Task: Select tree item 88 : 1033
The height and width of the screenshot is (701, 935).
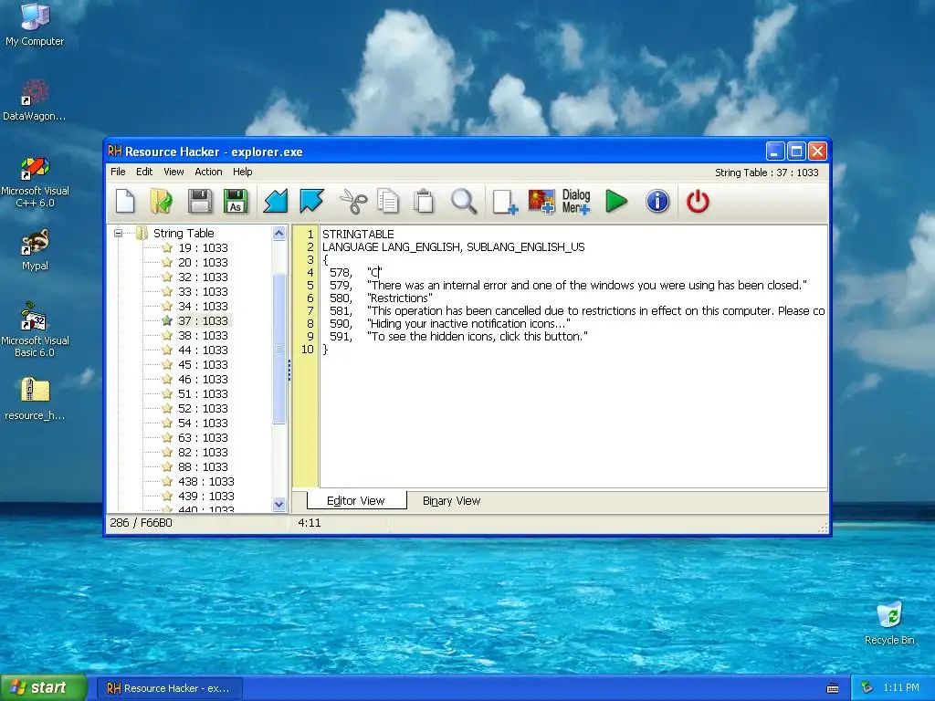Action: click(203, 466)
